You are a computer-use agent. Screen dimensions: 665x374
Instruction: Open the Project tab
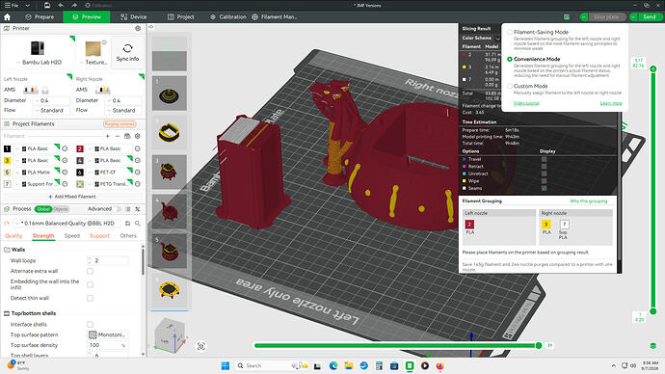tap(181, 17)
